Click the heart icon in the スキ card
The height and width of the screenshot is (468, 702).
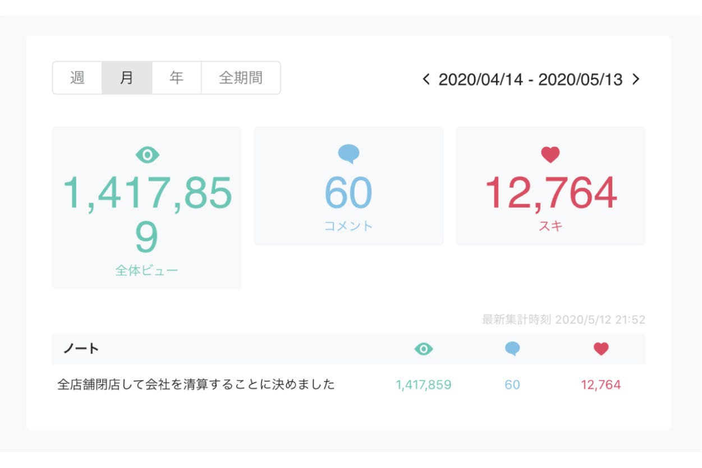[550, 155]
